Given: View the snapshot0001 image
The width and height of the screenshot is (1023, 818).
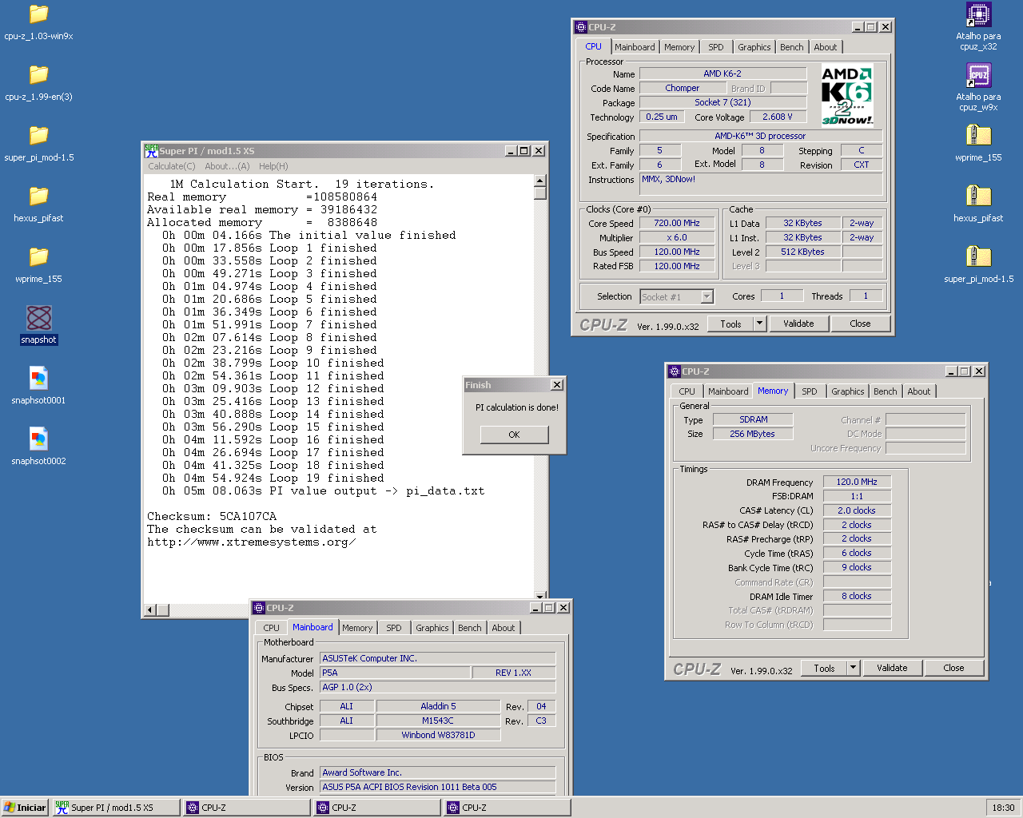Looking at the screenshot, I should pyautogui.click(x=38, y=379).
